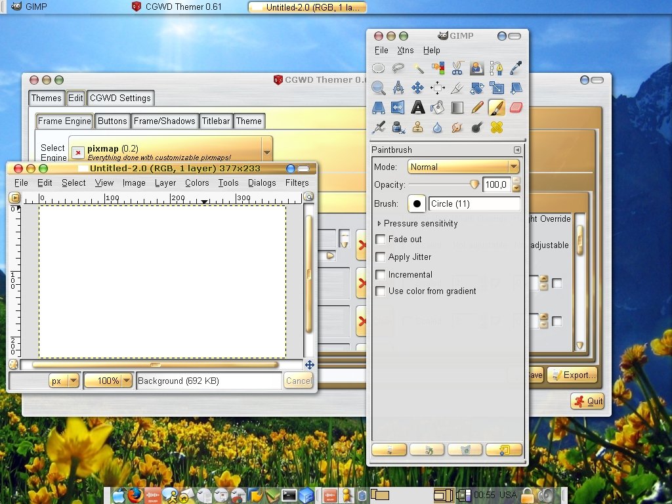Viewport: 672px width, 504px height.
Task: Open the Filters menu in image window
Action: pos(297,183)
